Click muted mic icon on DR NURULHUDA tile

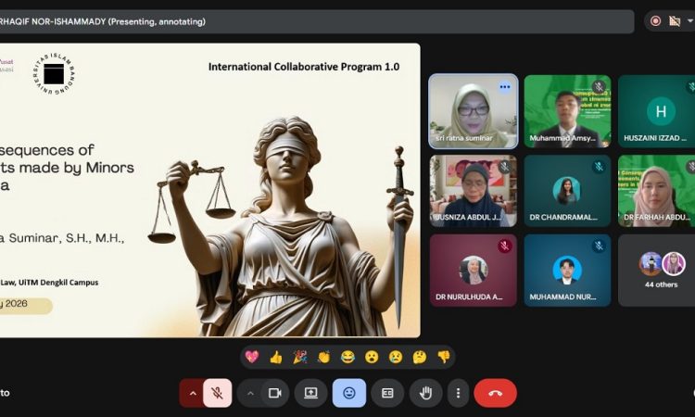[x=504, y=246]
